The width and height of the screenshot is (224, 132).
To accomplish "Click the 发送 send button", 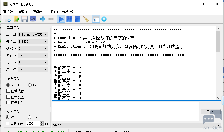I will point(211,112).
